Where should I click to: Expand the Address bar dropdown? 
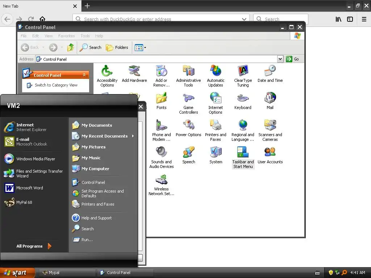pos(280,59)
